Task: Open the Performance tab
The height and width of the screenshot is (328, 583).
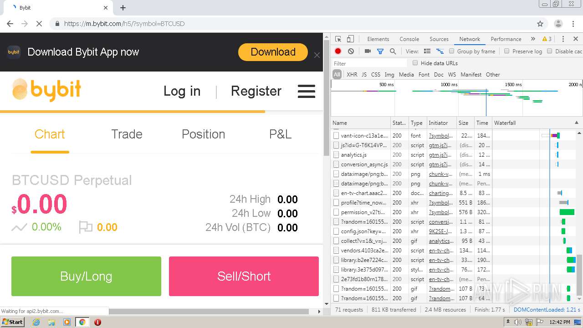Action: pos(506,39)
